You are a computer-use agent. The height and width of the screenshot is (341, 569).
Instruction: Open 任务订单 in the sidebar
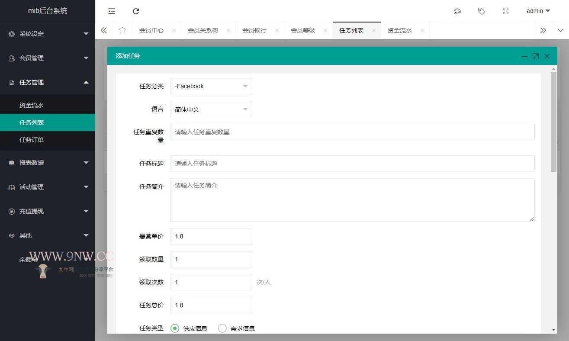[48, 140]
